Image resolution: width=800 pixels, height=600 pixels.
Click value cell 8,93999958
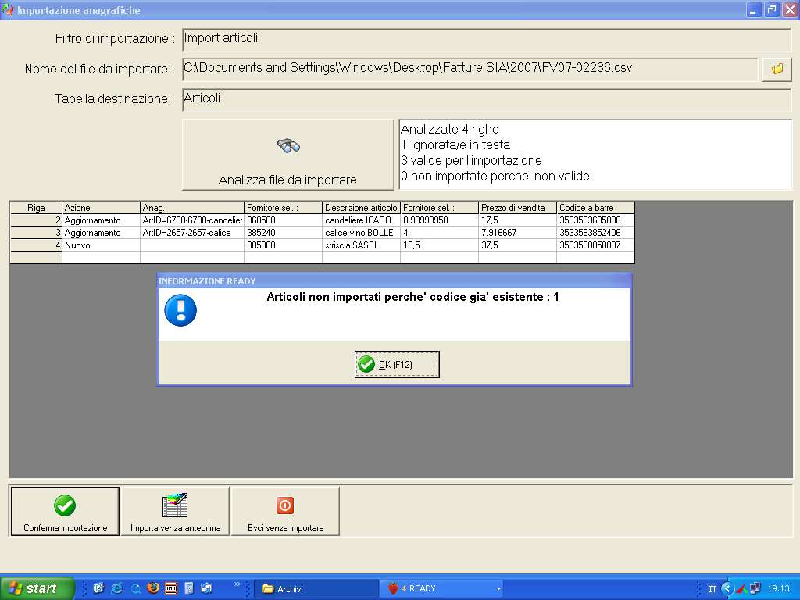click(439, 220)
